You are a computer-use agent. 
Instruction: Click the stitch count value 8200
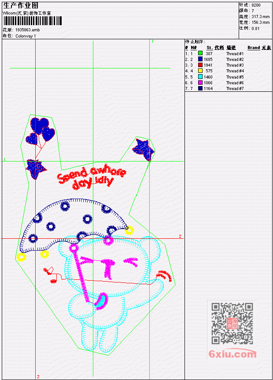(x=256, y=5)
